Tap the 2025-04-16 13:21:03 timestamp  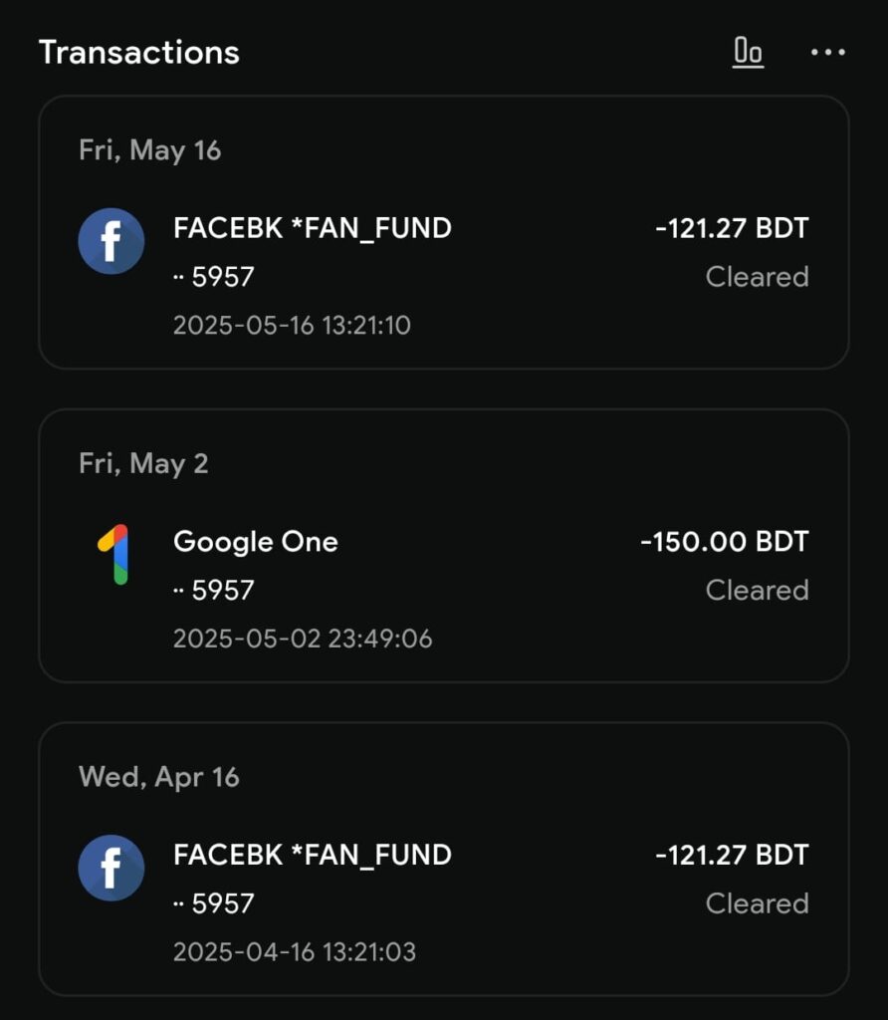click(x=295, y=951)
